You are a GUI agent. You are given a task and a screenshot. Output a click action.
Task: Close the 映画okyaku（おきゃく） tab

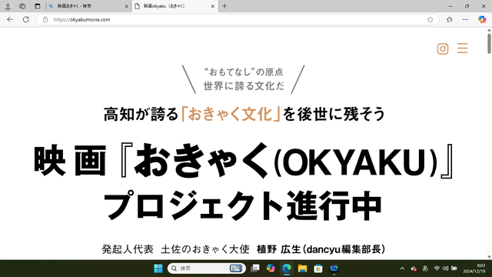[212, 6]
